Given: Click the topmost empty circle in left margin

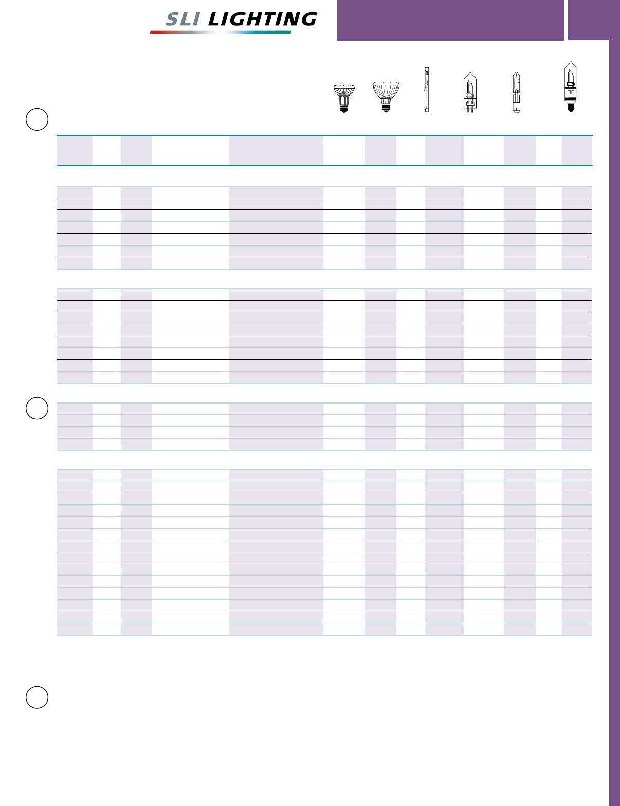Looking at the screenshot, I should point(37,119).
